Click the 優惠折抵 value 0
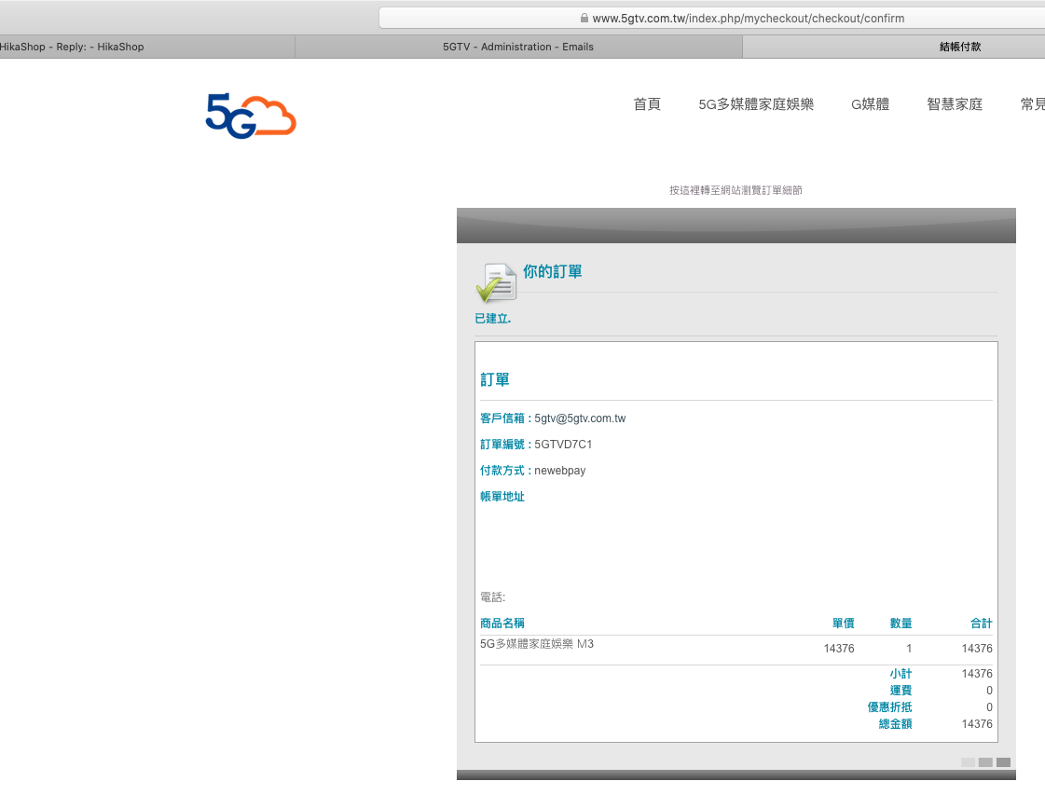1045x795 pixels. pyautogui.click(x=989, y=707)
